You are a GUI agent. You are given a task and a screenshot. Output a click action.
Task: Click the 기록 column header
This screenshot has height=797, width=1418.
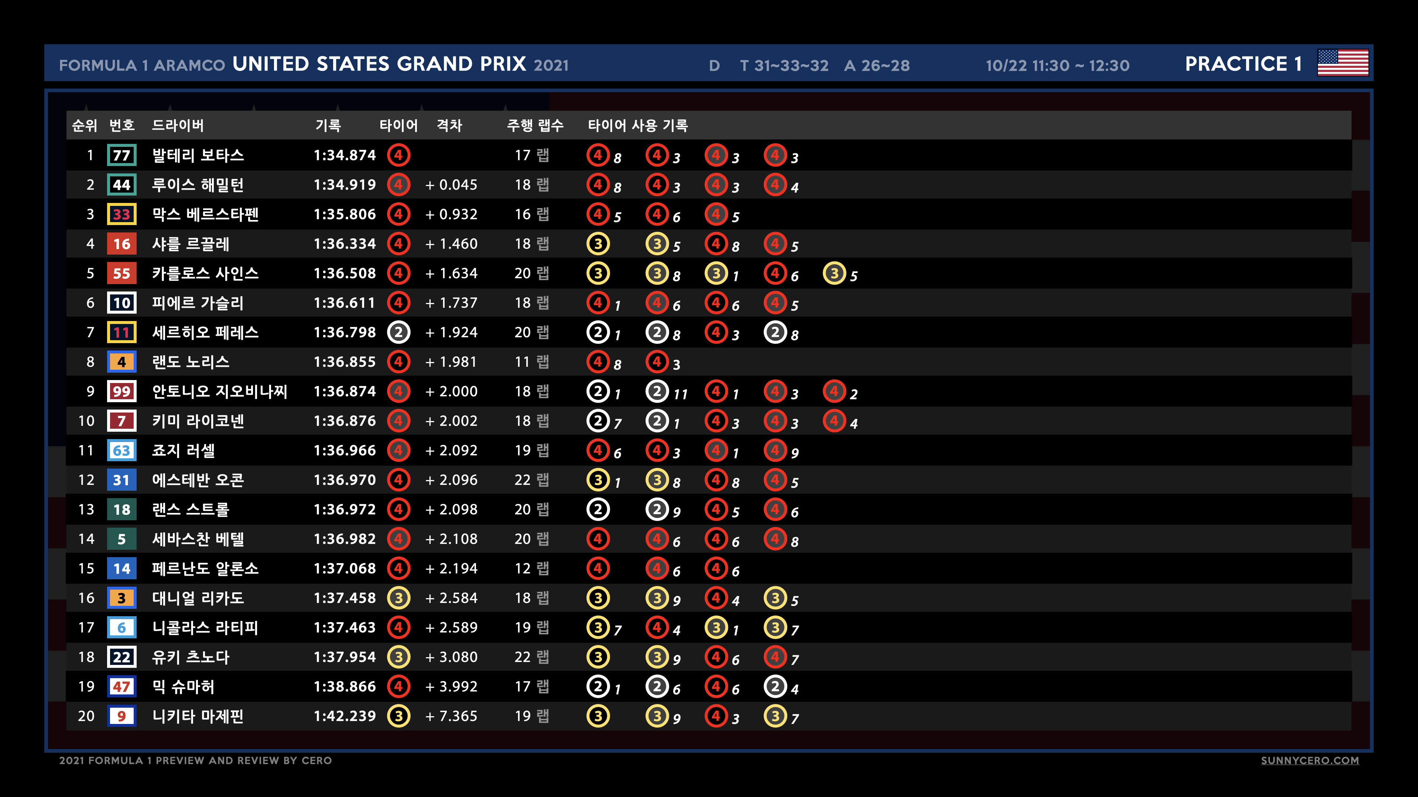click(x=328, y=125)
